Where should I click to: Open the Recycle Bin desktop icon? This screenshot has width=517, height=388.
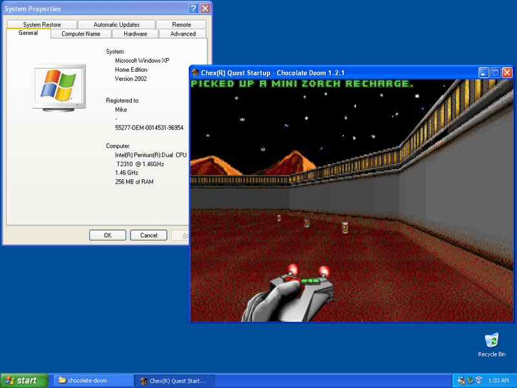tap(492, 345)
